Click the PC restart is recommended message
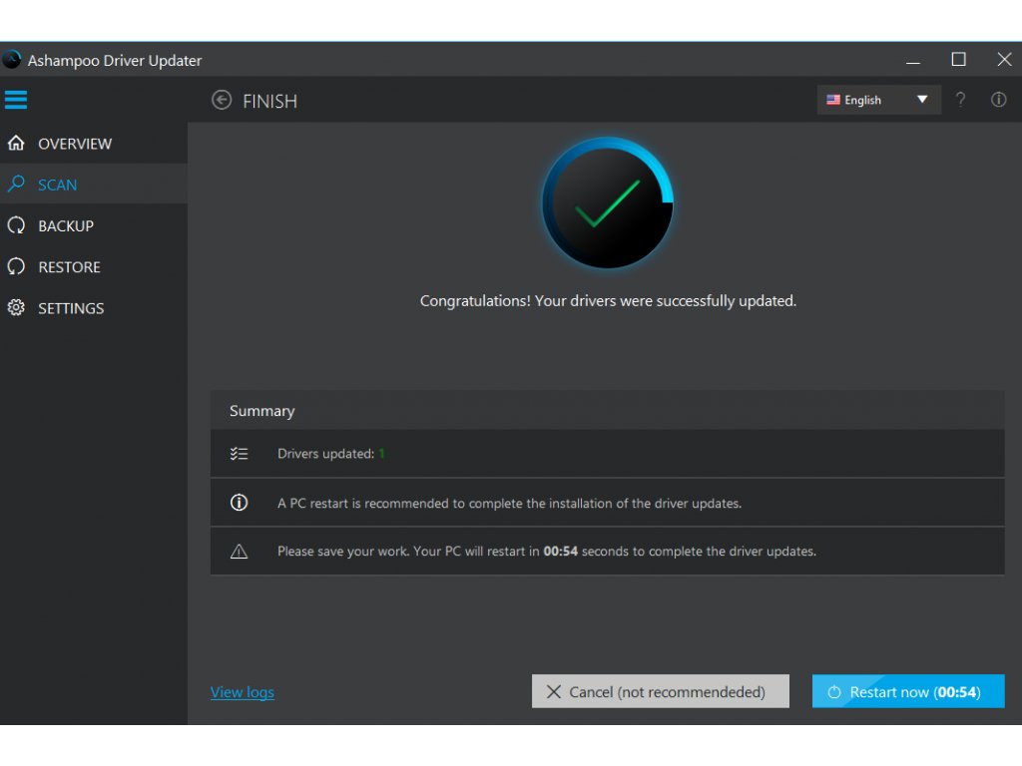The width and height of the screenshot is (1022, 766). pos(509,503)
